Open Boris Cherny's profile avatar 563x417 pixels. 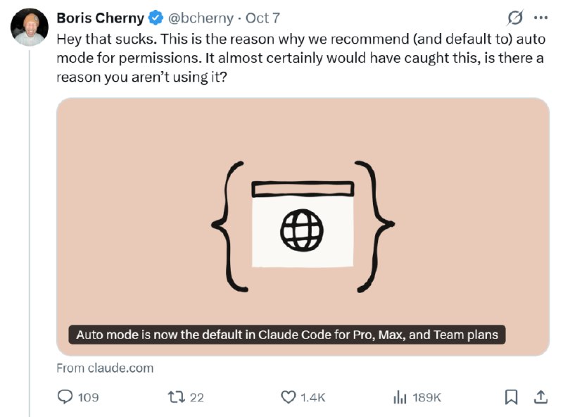click(x=30, y=27)
